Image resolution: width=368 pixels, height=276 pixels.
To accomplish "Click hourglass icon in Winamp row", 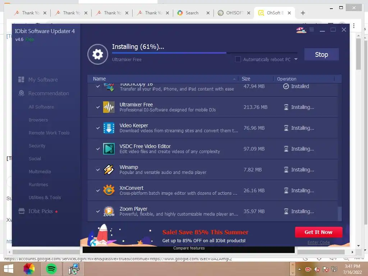I will 286,170.
